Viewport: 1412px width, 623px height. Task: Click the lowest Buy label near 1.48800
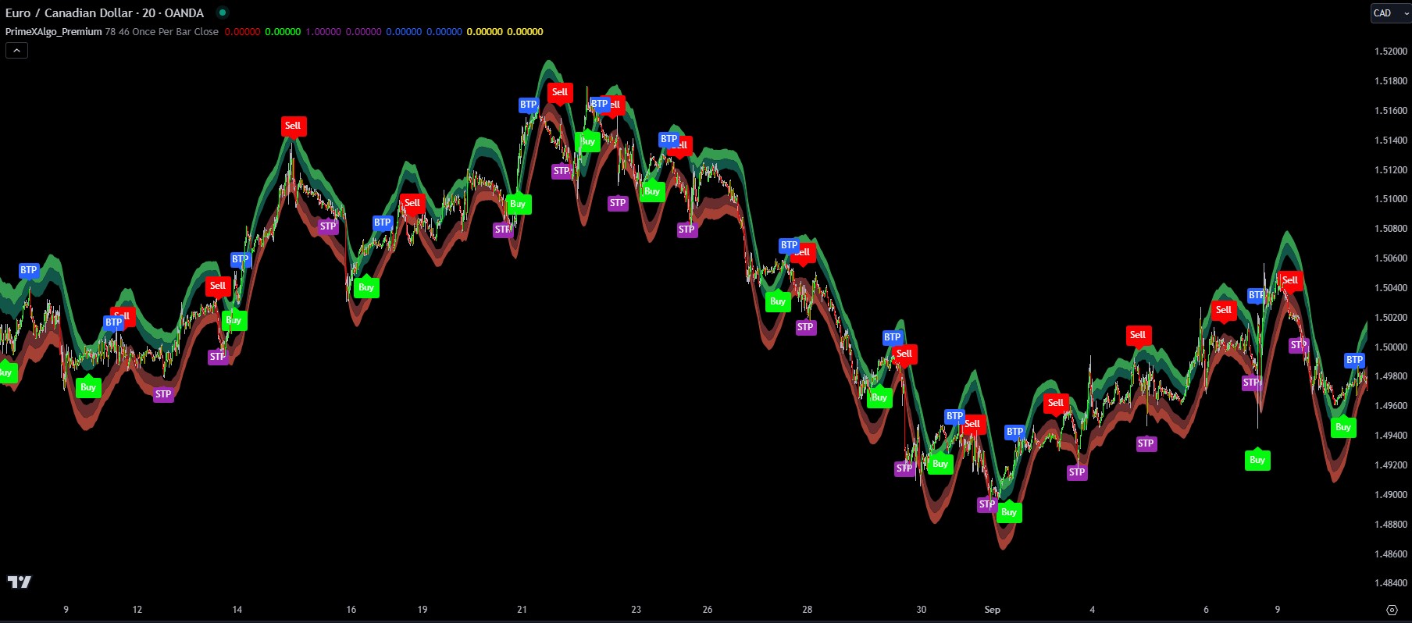pos(1009,512)
